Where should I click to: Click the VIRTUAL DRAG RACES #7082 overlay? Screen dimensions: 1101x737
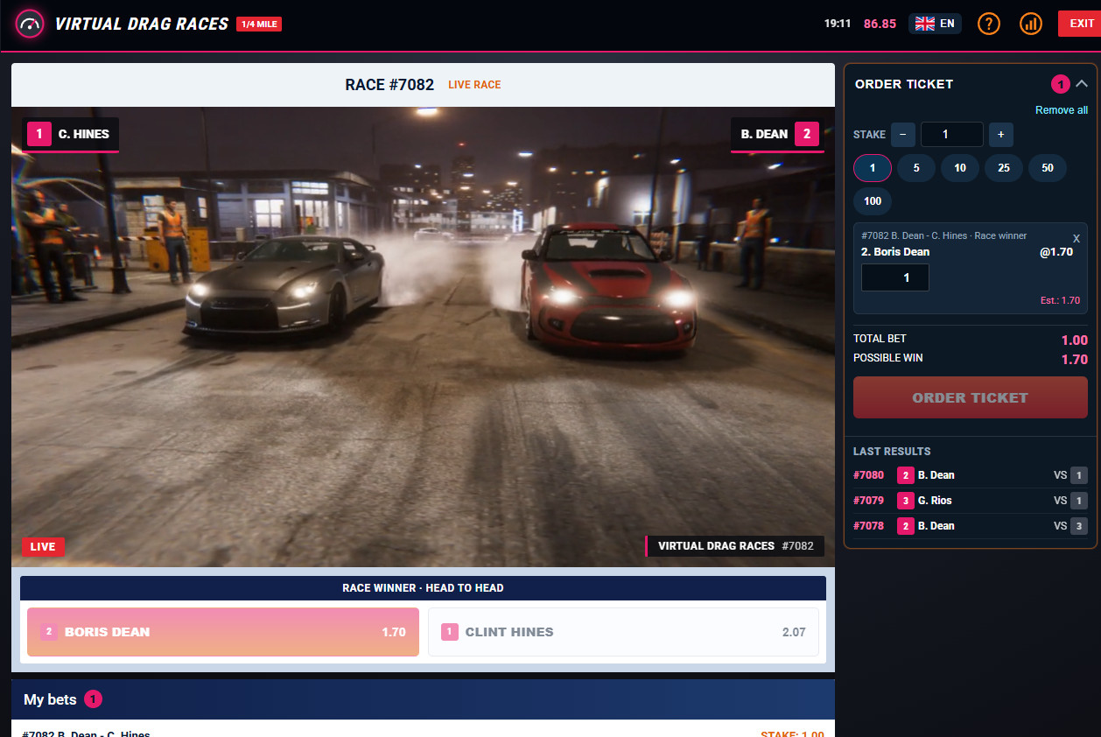click(735, 546)
